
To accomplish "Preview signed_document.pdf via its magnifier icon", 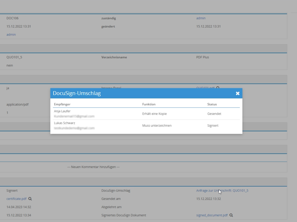I will 231,215.
